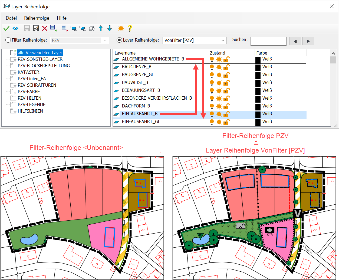
Task: Open the Datei menu
Action: (11, 18)
